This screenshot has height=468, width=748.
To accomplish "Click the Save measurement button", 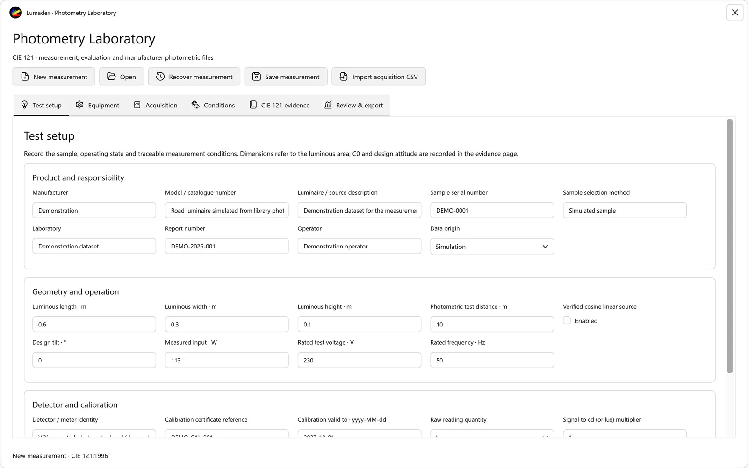I will [286, 77].
